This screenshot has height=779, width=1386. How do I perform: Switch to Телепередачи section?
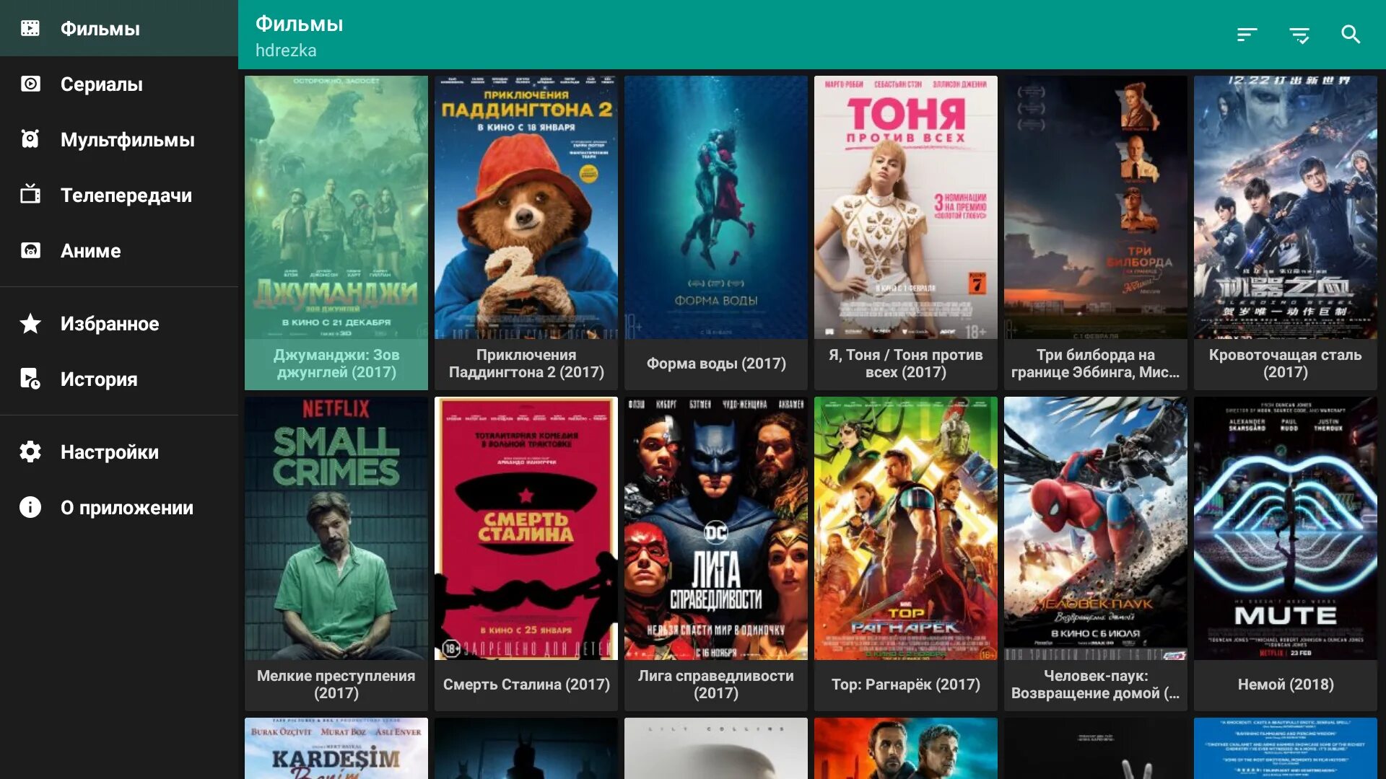click(x=119, y=195)
